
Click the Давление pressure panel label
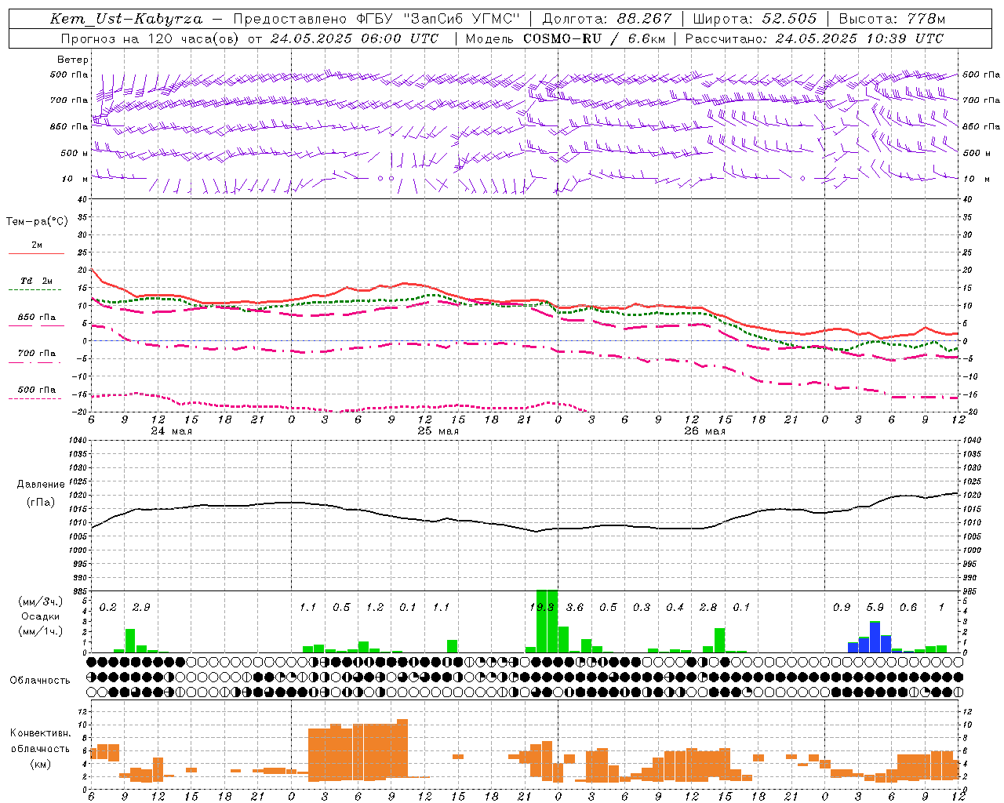[41, 485]
